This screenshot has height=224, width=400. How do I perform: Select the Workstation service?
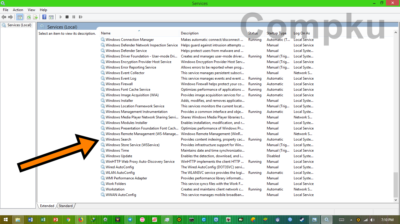tap(115, 189)
